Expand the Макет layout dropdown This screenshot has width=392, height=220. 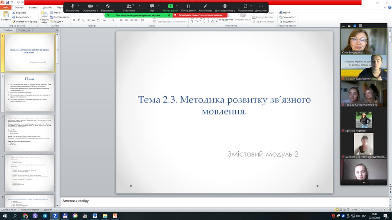(x=57, y=12)
